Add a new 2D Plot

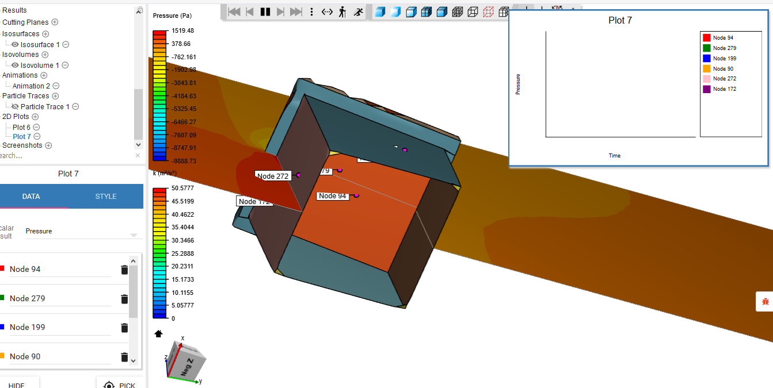click(35, 117)
